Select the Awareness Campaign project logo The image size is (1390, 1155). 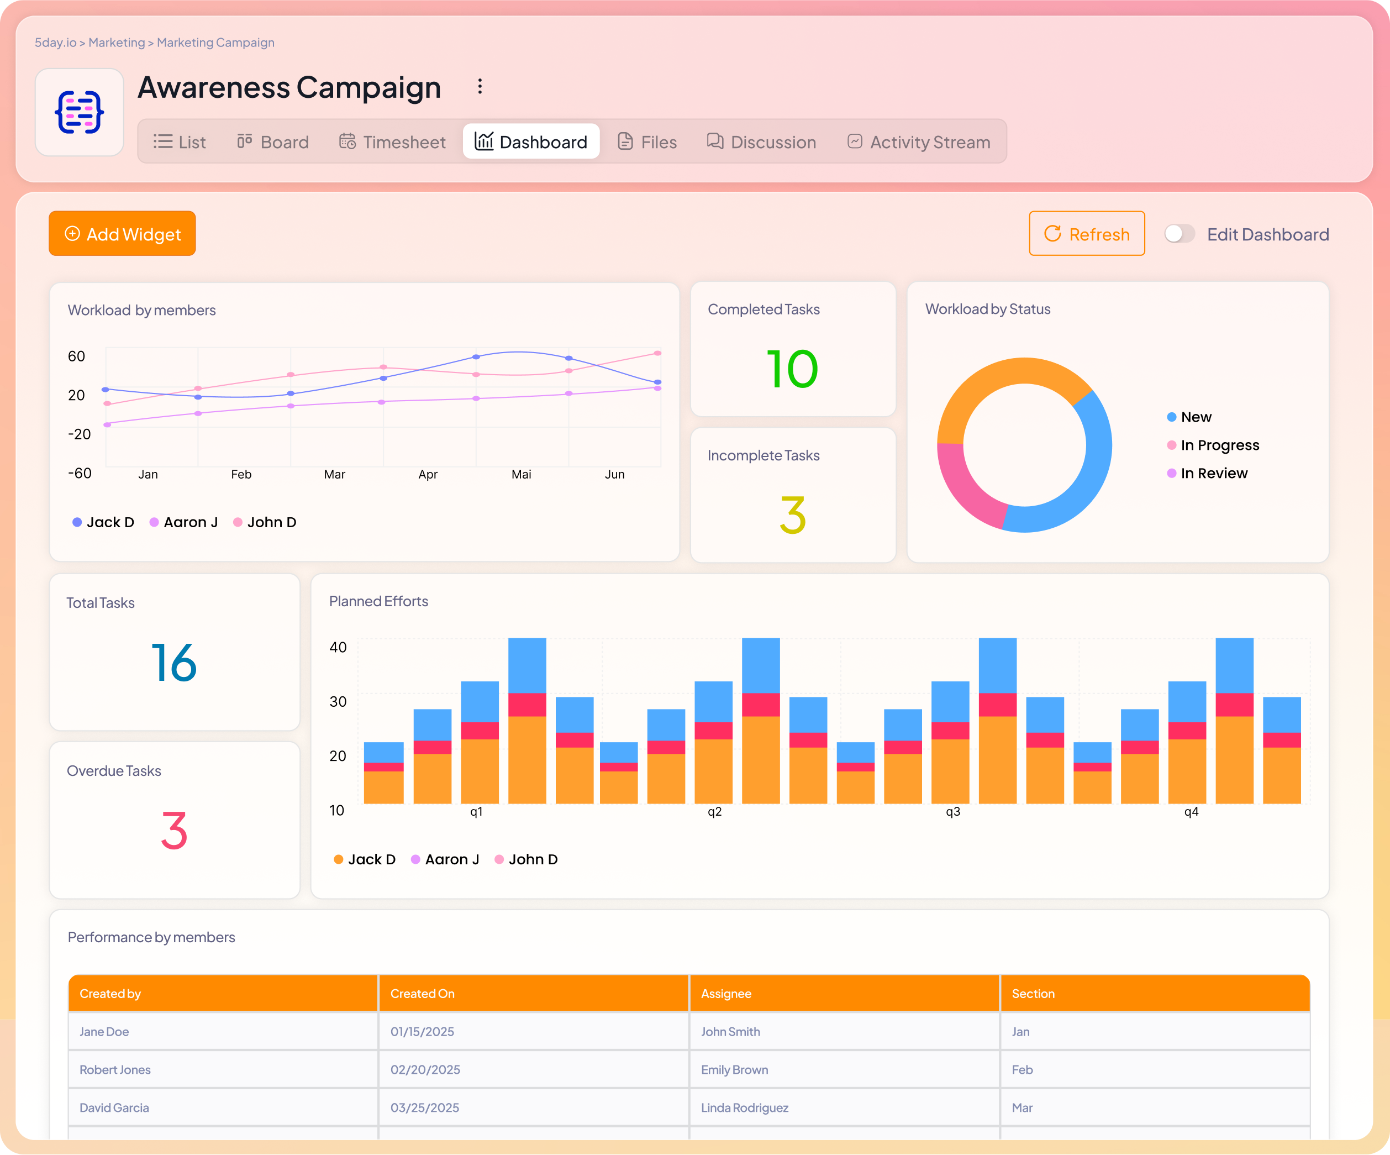(80, 112)
